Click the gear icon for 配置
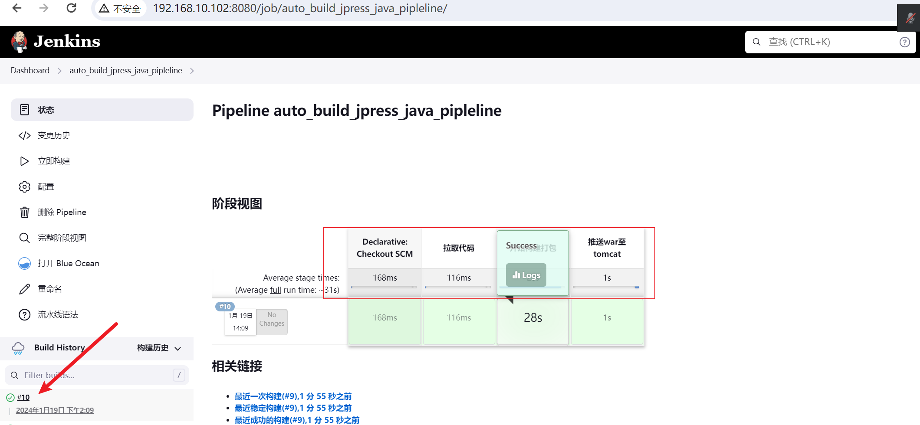 click(25, 186)
